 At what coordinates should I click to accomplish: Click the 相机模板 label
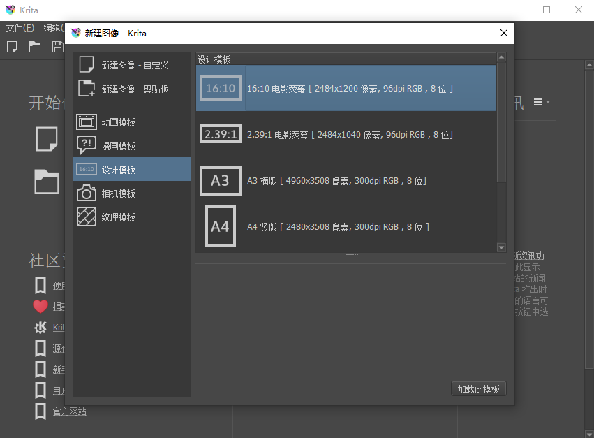(x=118, y=194)
